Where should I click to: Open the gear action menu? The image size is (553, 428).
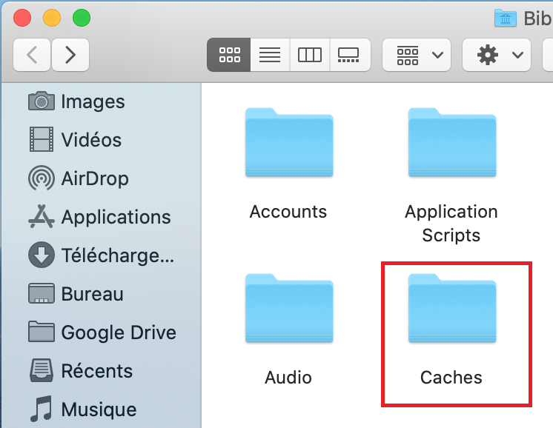(497, 55)
